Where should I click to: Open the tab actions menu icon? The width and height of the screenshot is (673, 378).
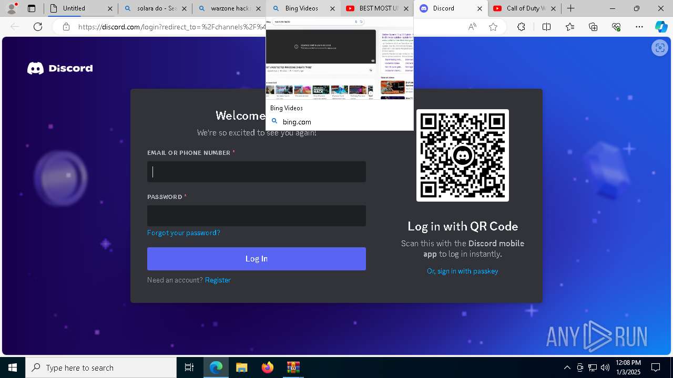tap(32, 8)
